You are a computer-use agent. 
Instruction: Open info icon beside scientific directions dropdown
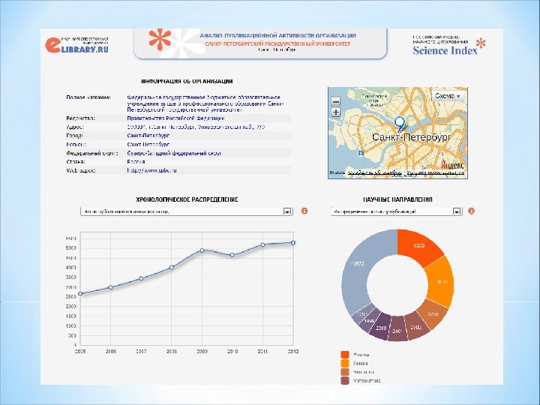pyautogui.click(x=472, y=211)
